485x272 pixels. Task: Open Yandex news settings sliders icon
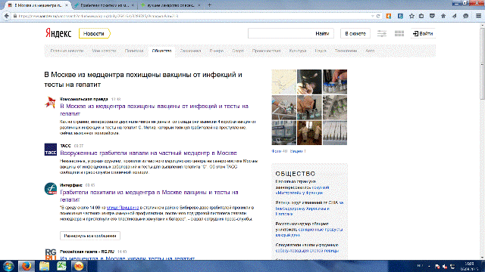382,33
